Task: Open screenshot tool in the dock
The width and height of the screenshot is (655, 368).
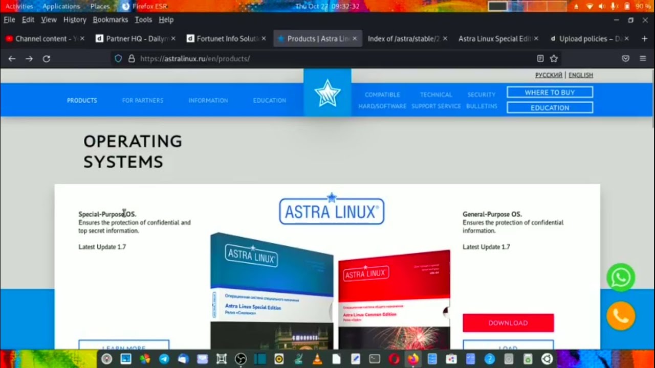Action: click(222, 359)
